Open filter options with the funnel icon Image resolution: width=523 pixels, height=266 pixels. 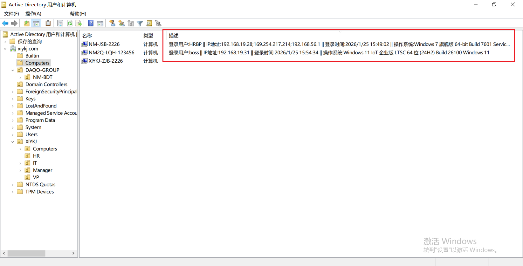pos(140,23)
